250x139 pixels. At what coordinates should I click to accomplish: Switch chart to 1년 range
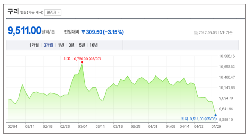61,45
